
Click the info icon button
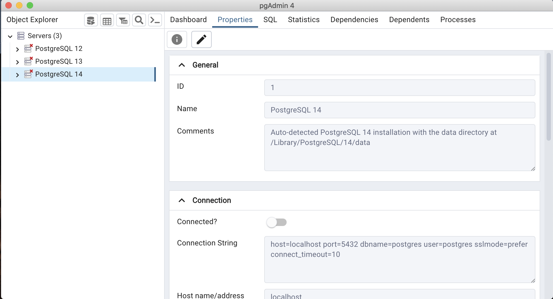[x=177, y=39]
